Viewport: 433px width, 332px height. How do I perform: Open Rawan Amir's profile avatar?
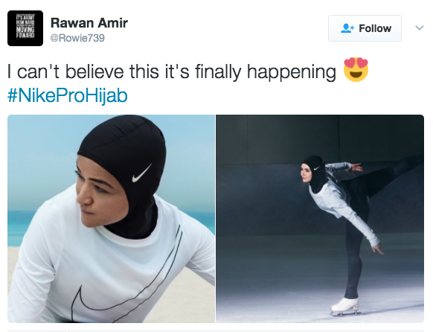pyautogui.click(x=25, y=28)
